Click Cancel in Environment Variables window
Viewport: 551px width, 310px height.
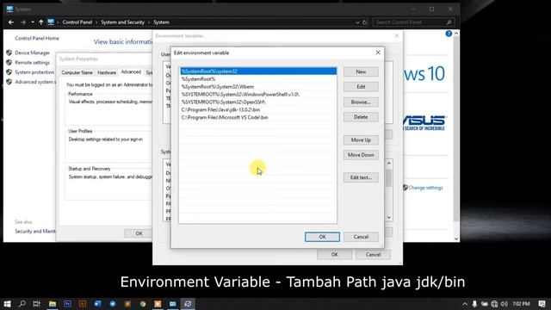[373, 255]
